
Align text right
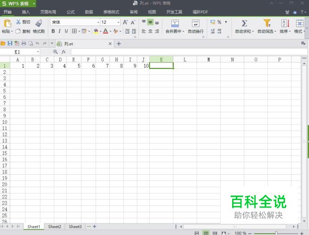[157, 31]
